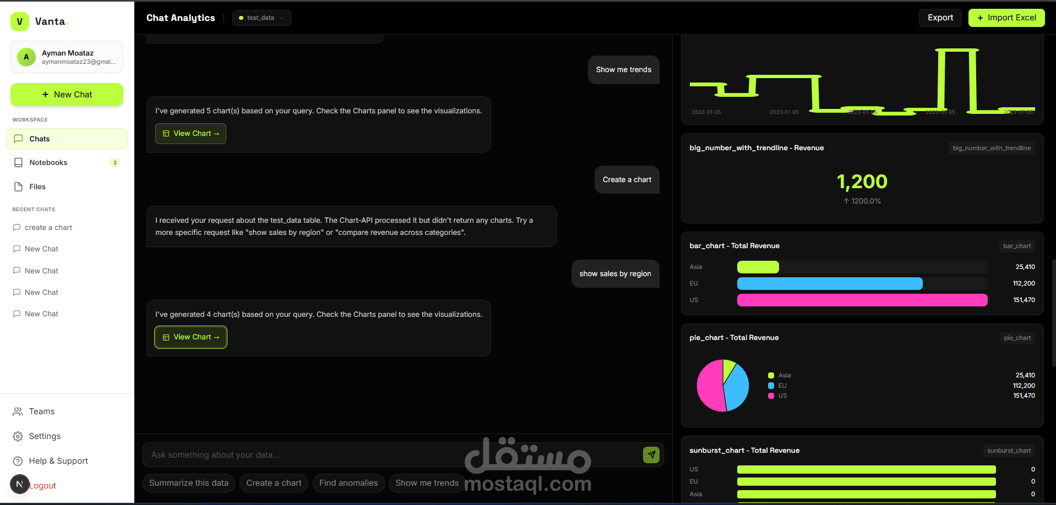This screenshot has width=1056, height=505.
Task: Click the Asia legend swatch in pie_chart
Action: click(771, 376)
